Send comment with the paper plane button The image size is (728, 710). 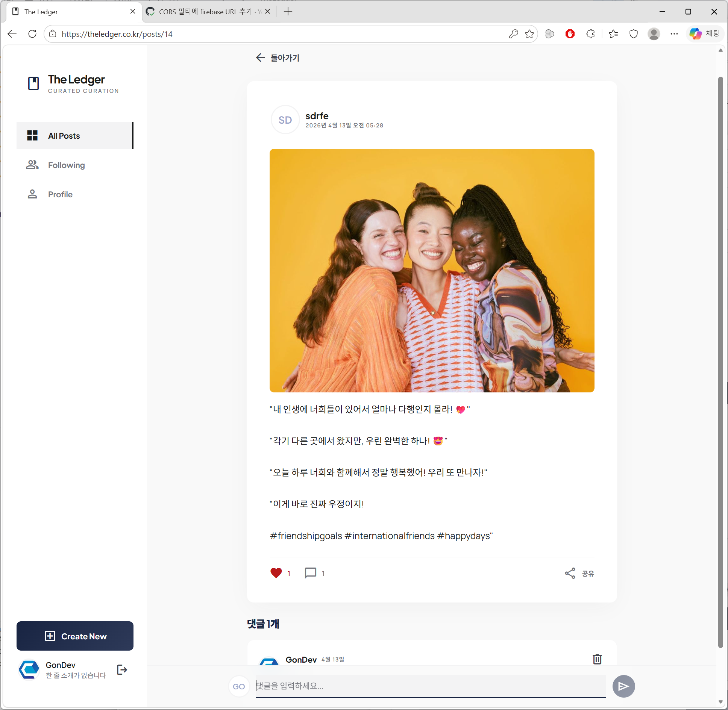pos(623,686)
